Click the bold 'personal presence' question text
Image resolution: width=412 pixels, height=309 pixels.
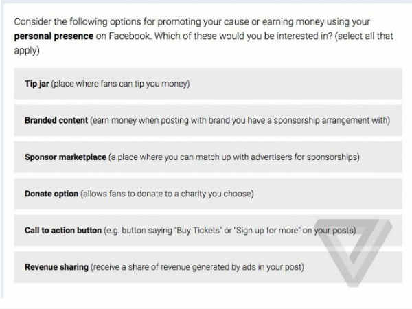point(54,36)
